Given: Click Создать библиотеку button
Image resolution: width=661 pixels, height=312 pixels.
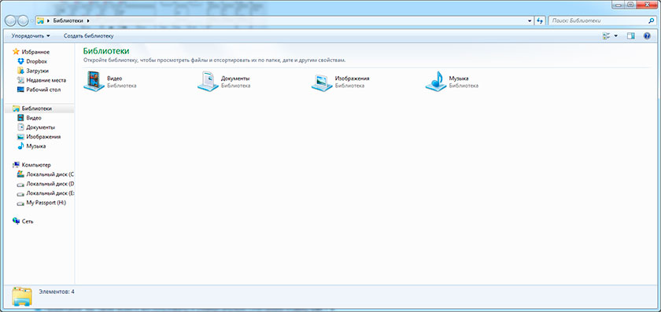Looking at the screenshot, I should coord(88,36).
